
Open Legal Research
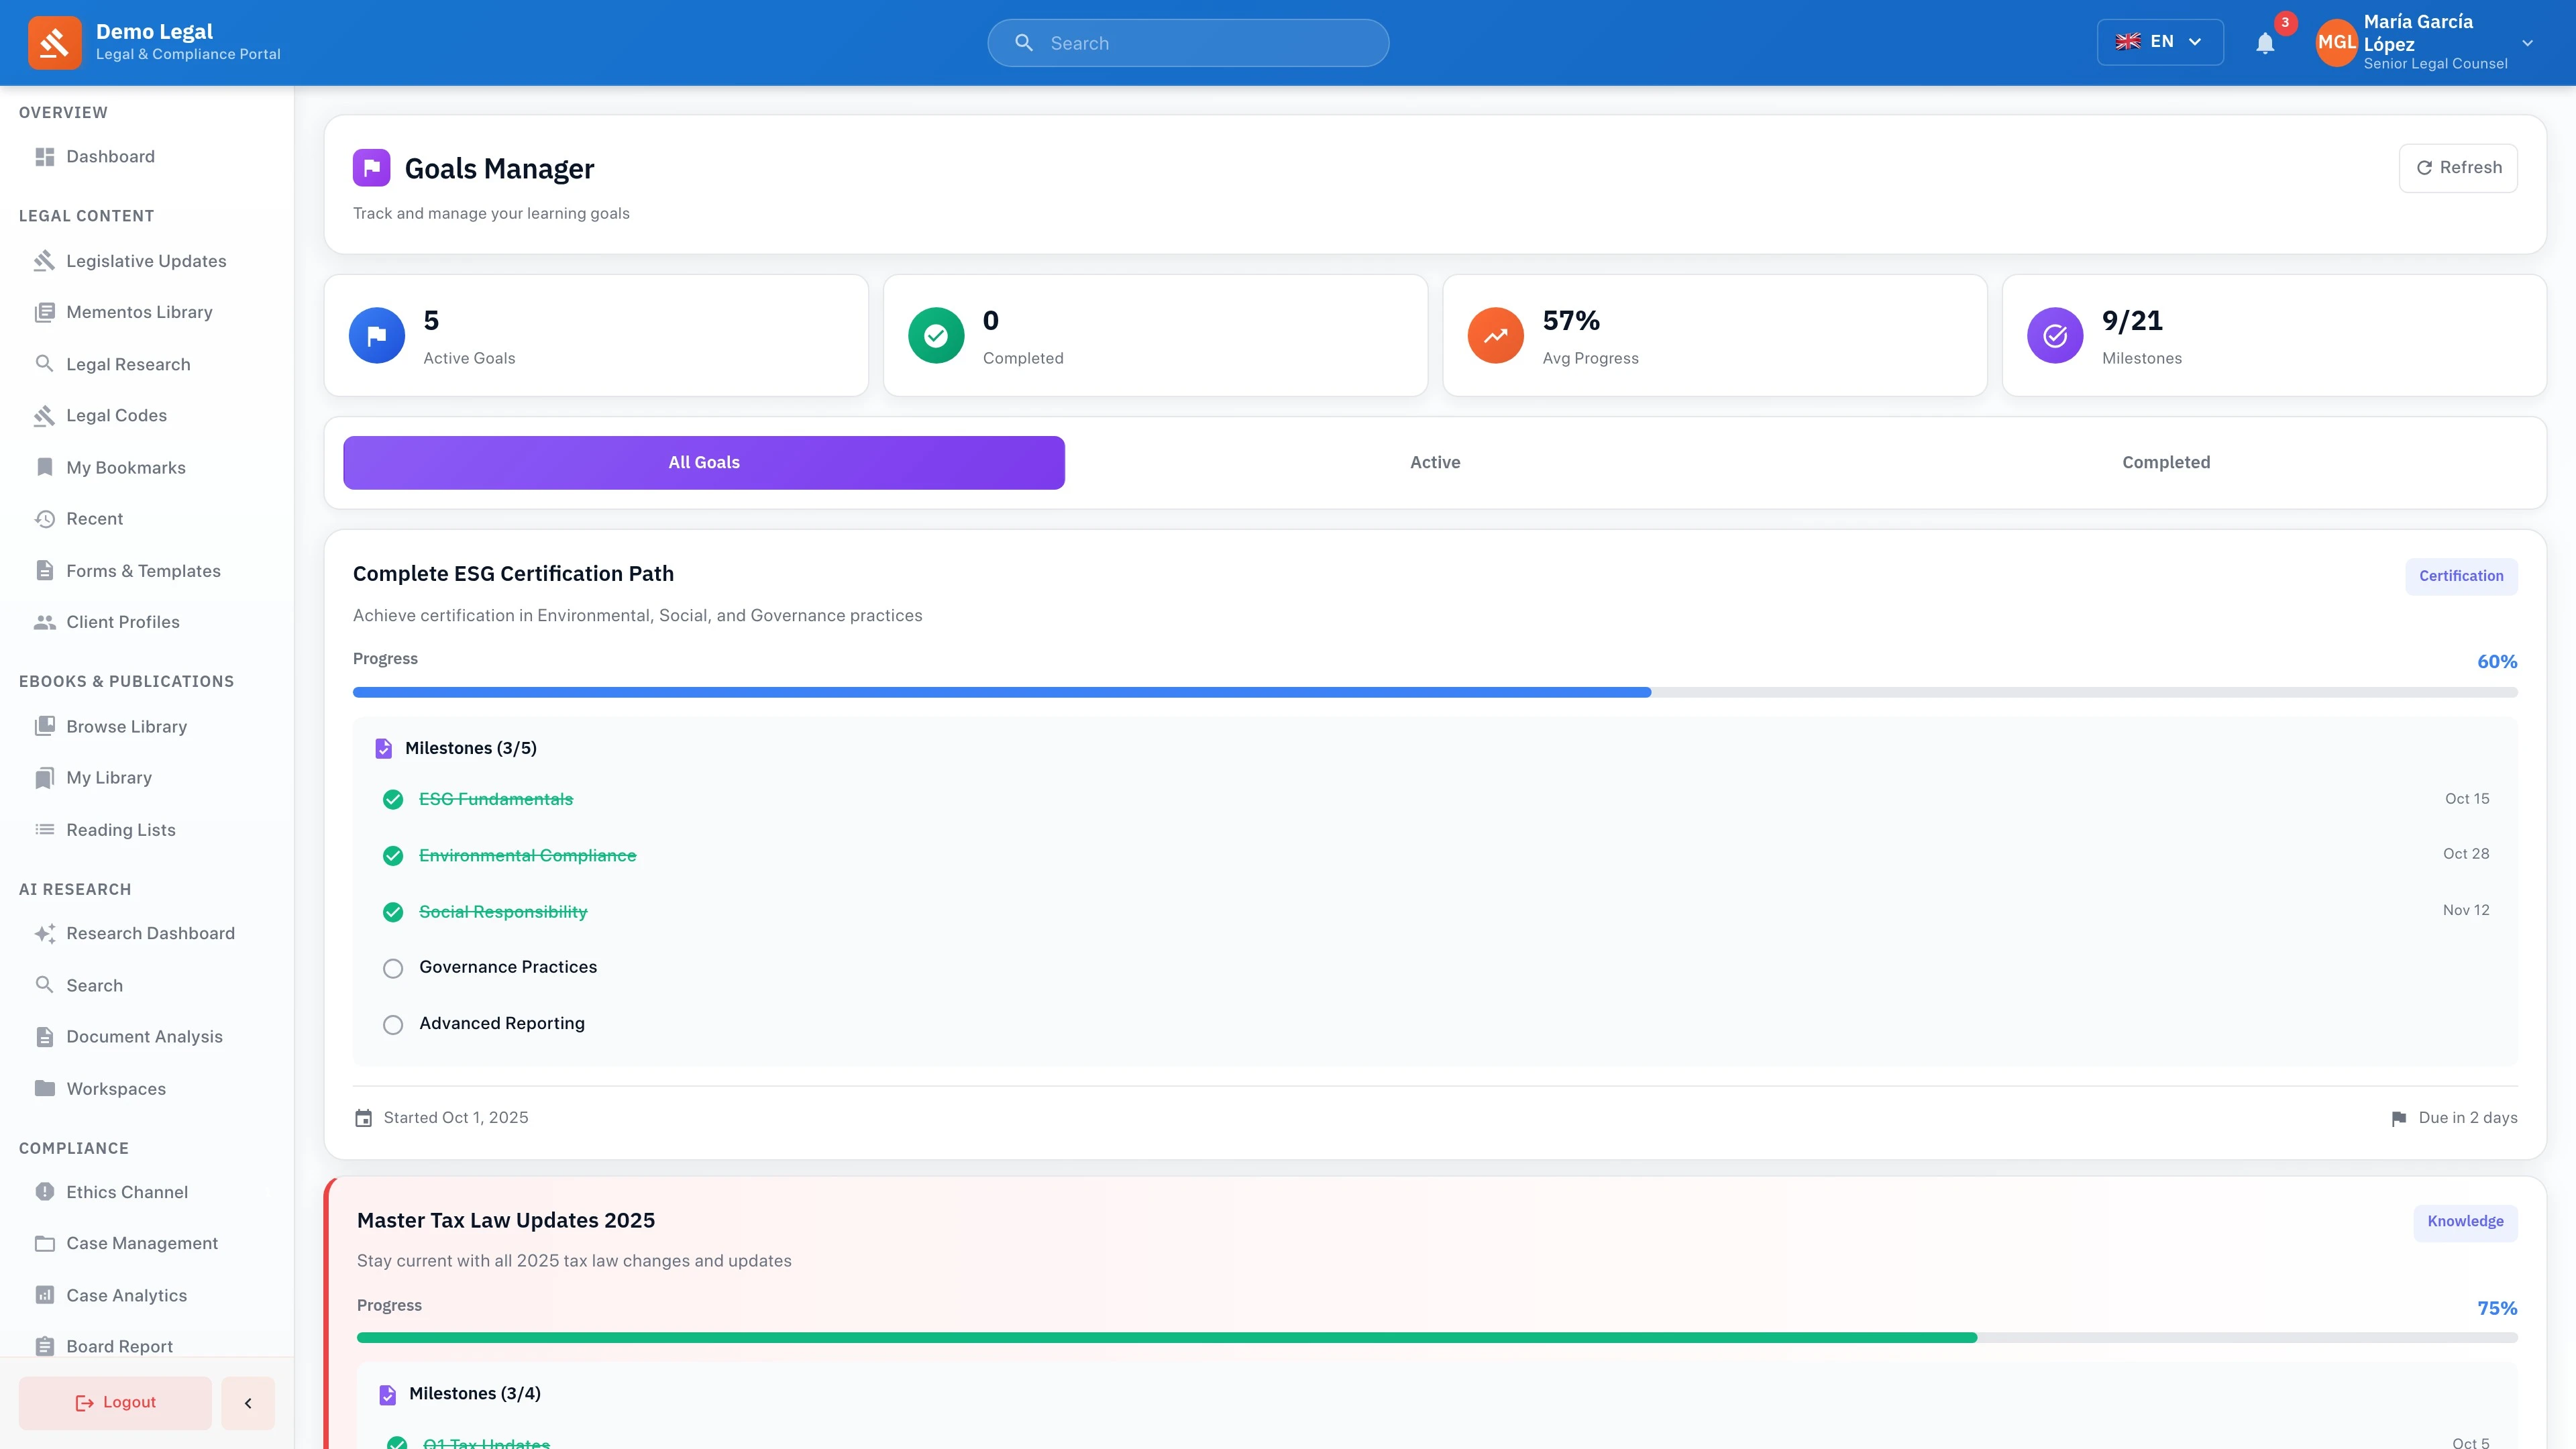[x=128, y=364]
